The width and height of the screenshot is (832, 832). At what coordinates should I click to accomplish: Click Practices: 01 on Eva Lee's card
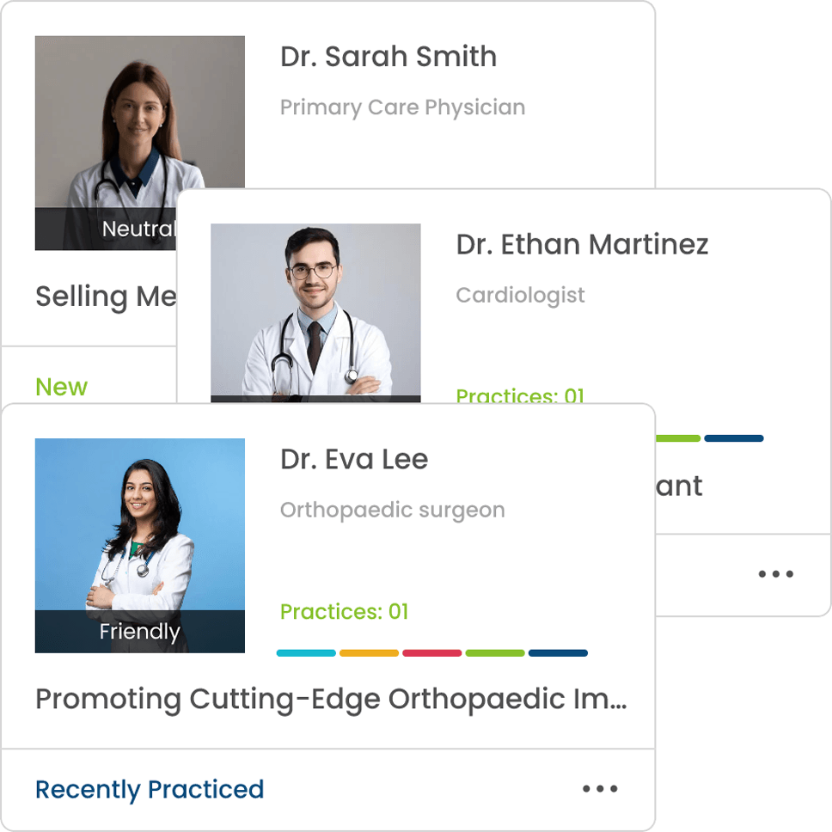pyautogui.click(x=345, y=612)
